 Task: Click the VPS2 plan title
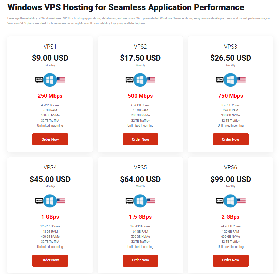coord(140,47)
